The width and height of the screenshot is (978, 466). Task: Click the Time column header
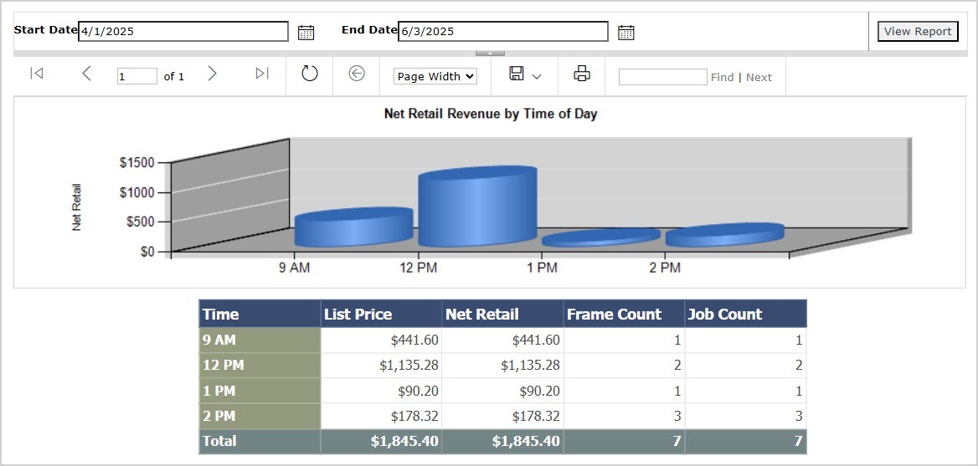(x=260, y=314)
